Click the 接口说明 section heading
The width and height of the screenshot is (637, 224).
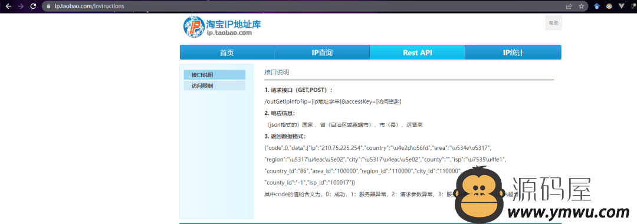coord(277,73)
